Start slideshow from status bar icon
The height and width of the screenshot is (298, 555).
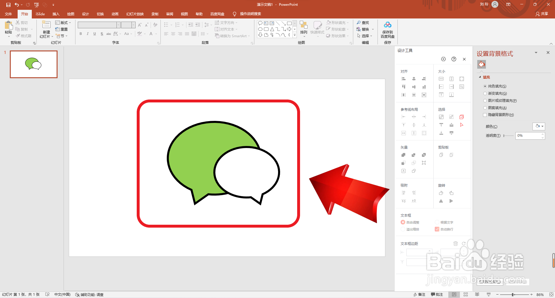point(489,295)
